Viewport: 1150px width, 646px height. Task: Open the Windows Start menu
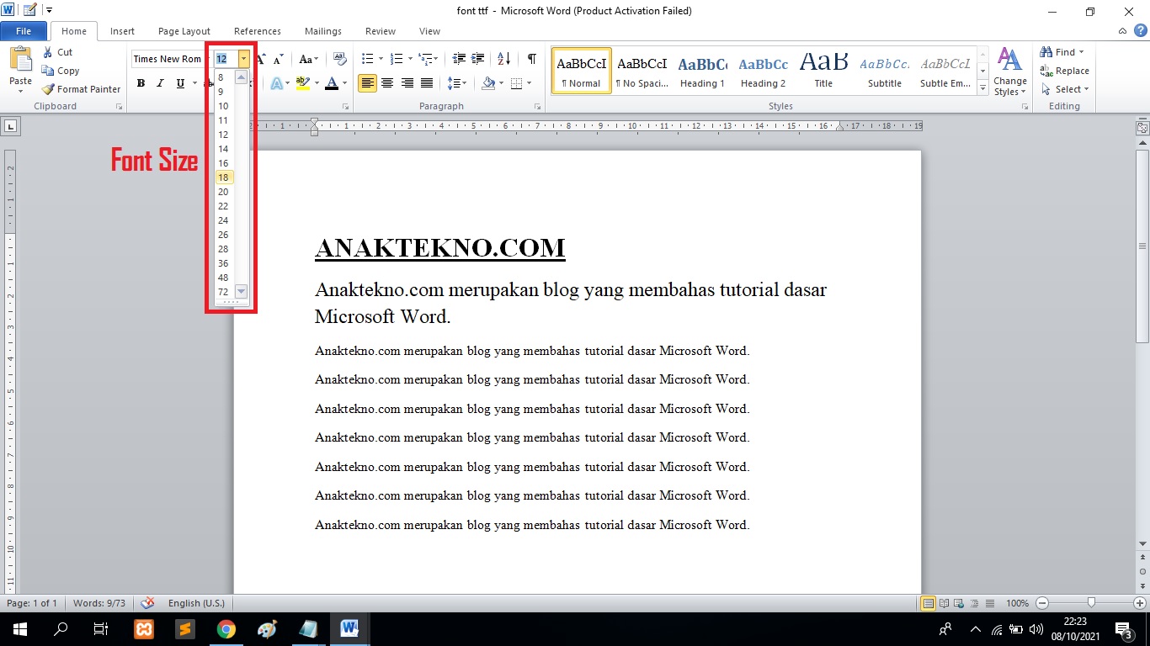(19, 629)
